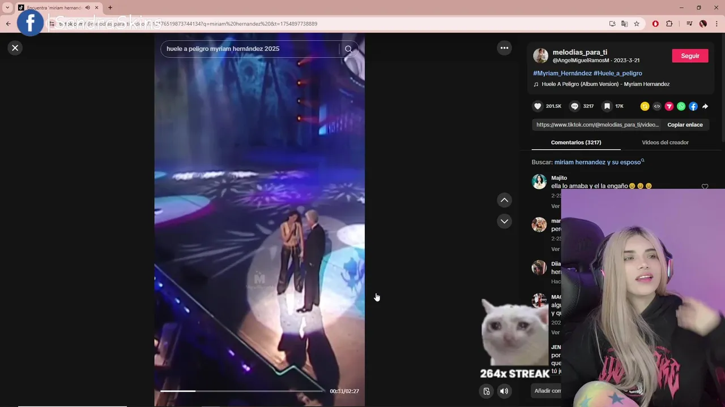Seek in the video progress bar

click(x=242, y=391)
